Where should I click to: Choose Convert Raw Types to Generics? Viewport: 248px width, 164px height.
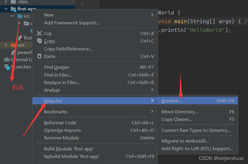[x=197, y=130]
